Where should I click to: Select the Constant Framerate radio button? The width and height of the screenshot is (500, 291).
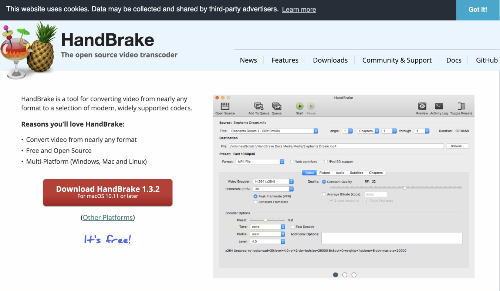tap(255, 202)
